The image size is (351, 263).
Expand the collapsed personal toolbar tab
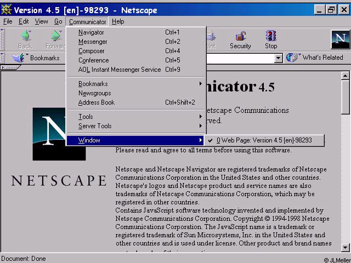(10, 67)
